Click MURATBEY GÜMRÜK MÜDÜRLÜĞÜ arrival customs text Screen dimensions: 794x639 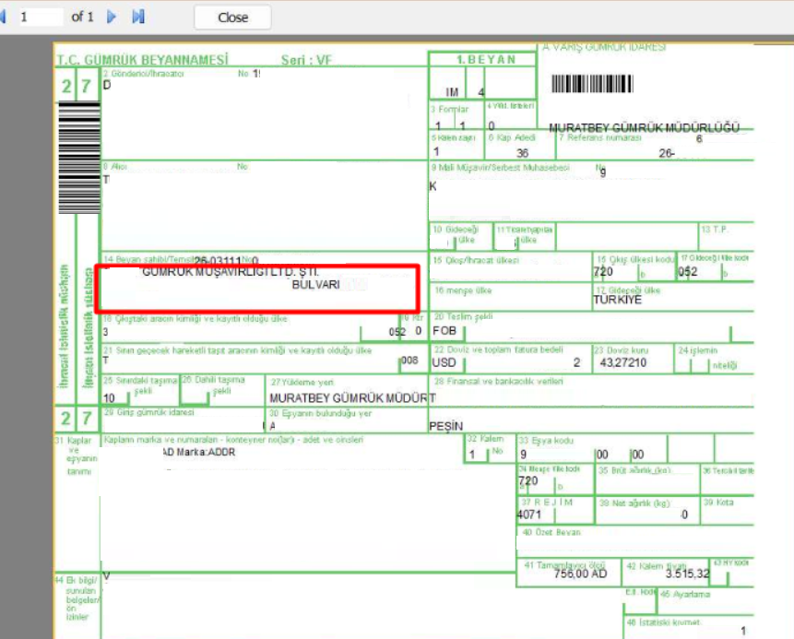[644, 128]
